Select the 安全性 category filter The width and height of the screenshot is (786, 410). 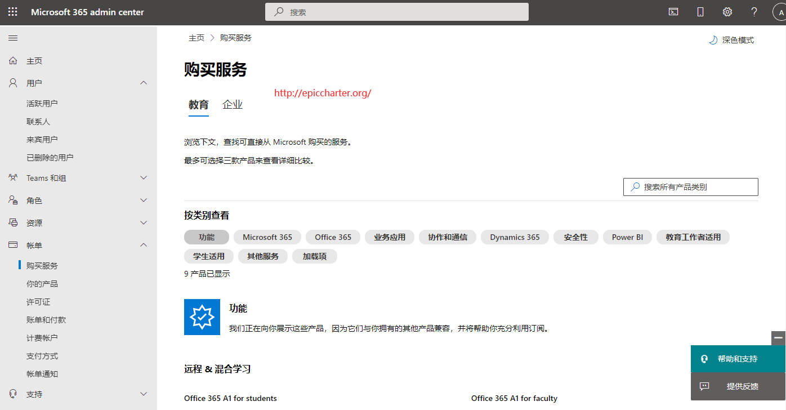tap(576, 237)
